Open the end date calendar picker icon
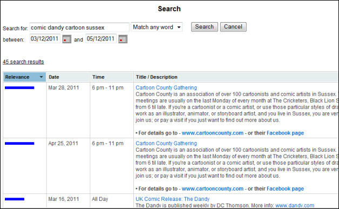The height and width of the screenshot is (209, 339). click(123, 39)
